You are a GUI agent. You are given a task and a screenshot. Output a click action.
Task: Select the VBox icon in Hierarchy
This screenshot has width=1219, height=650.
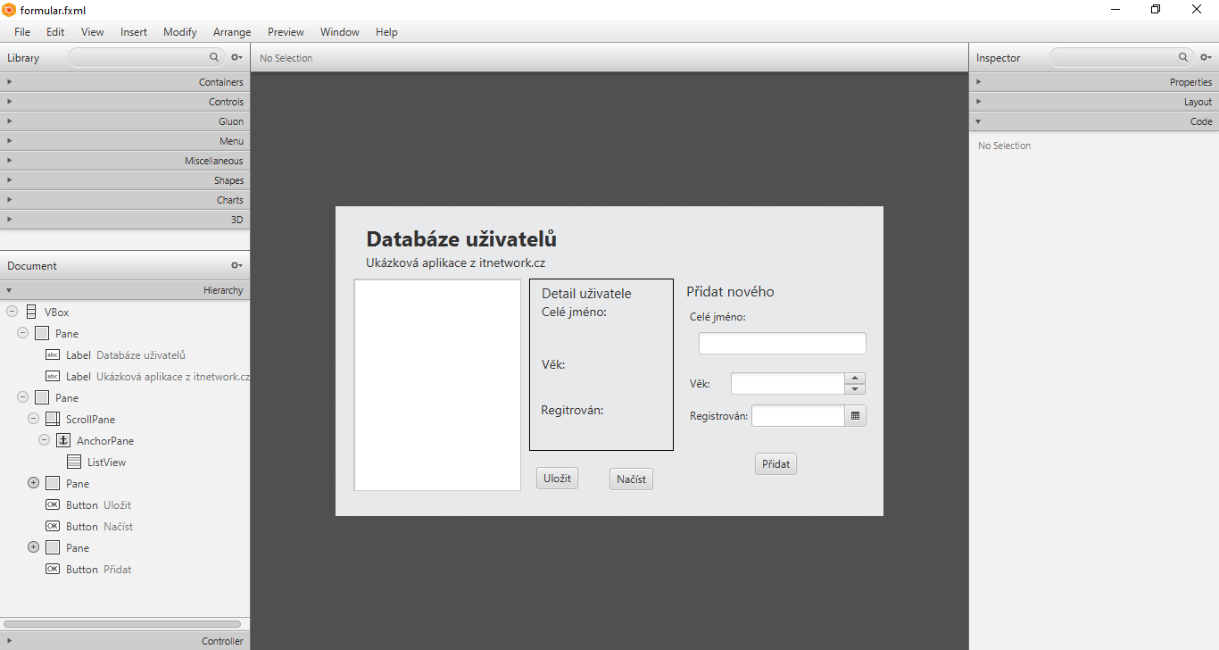[31, 312]
